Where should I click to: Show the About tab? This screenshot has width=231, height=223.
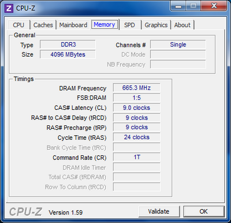click(182, 25)
